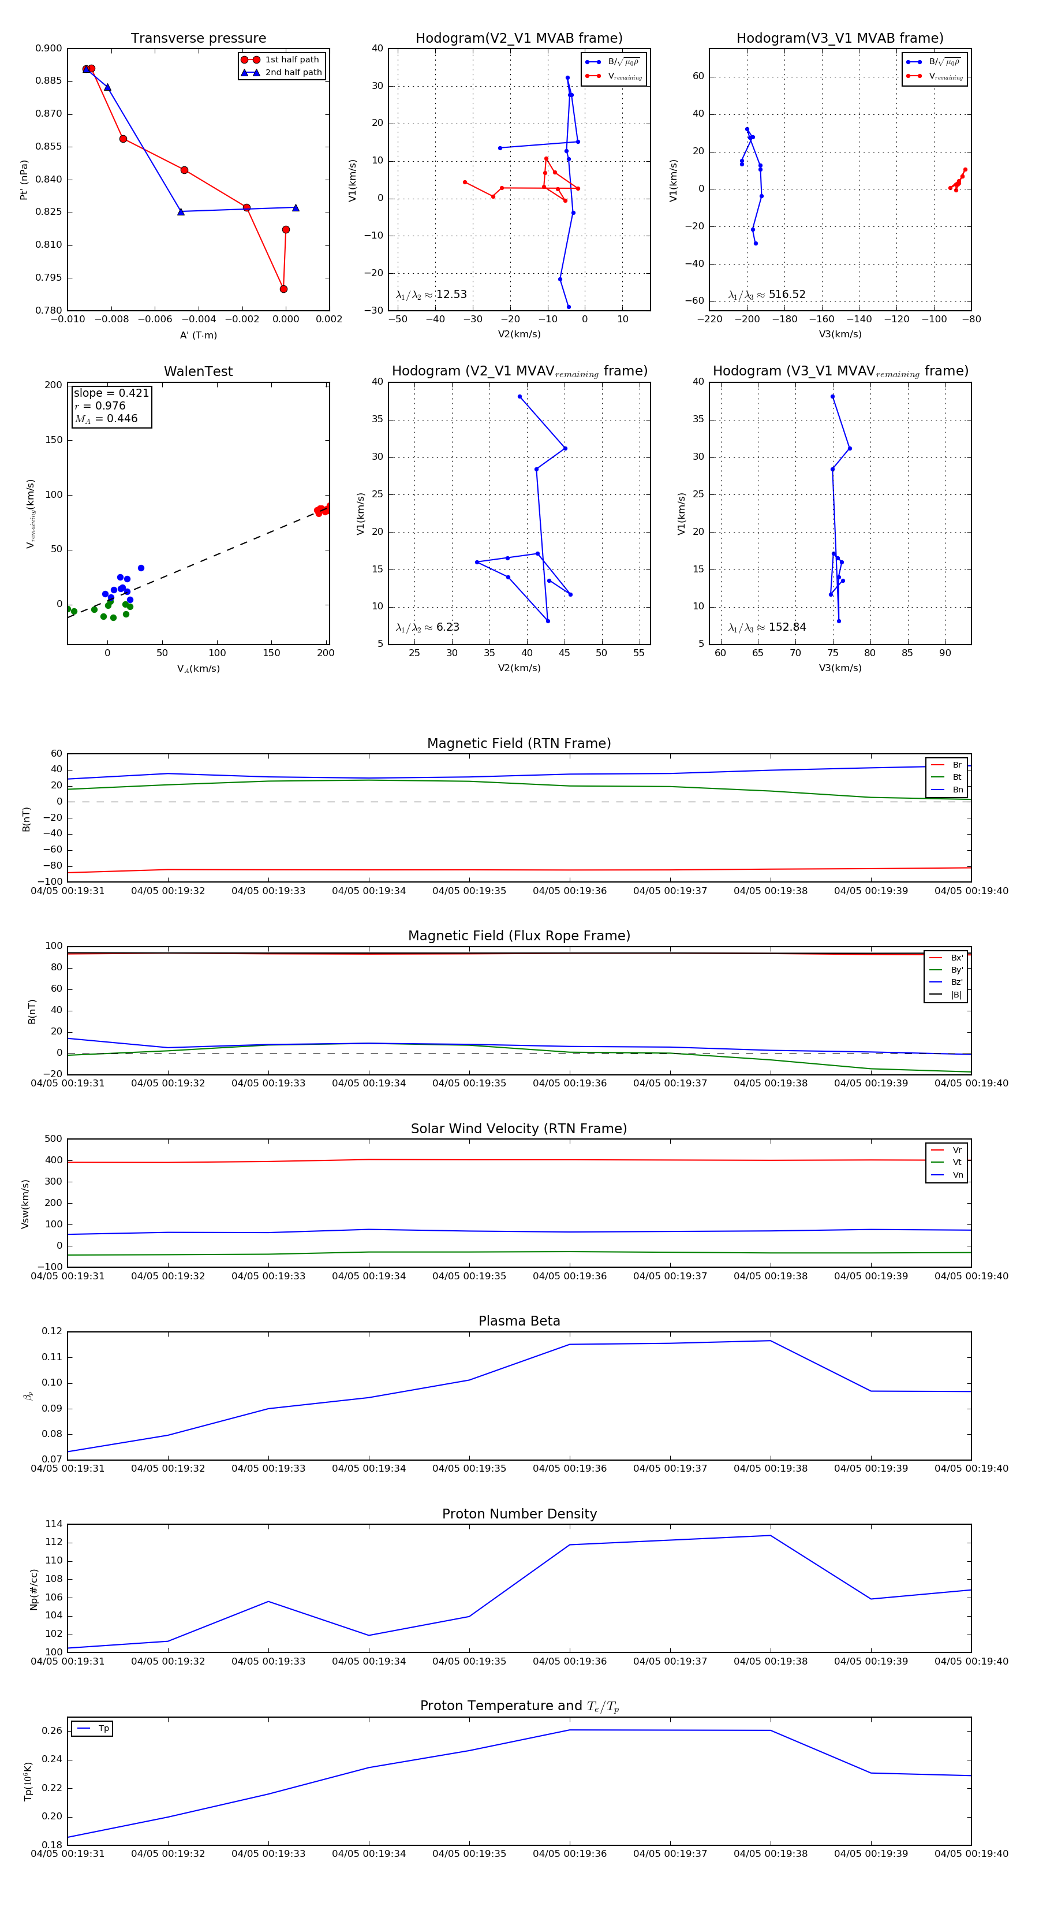Image resolution: width=1039 pixels, height=1906 pixels.
Task: Select the "Vt" legend entry
Action: tap(947, 1163)
